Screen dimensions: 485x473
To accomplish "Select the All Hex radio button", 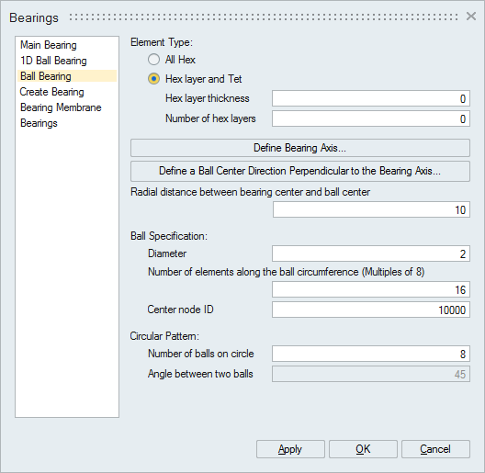I will [x=153, y=60].
